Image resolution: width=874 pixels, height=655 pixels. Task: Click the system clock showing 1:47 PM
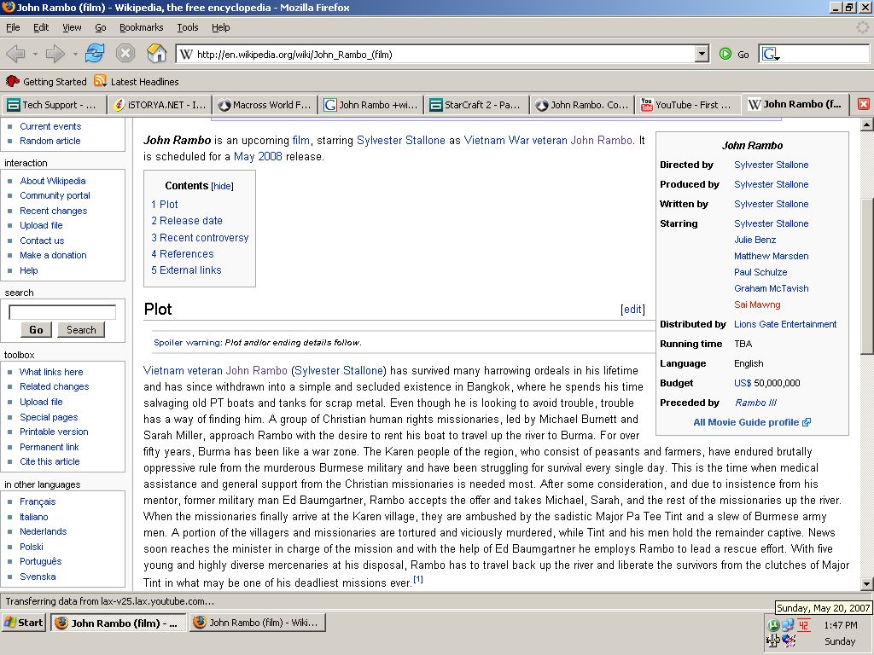(840, 625)
